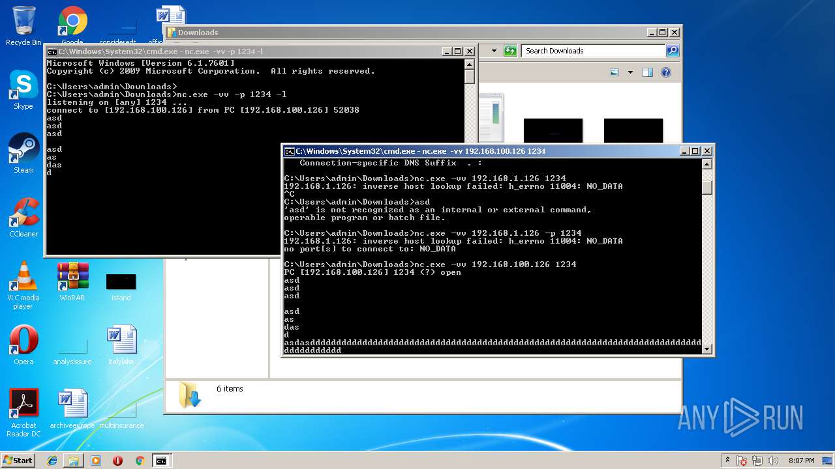Click the 'PC [192.168.100.126] 1234 (?) open' line

pyautogui.click(x=372, y=272)
